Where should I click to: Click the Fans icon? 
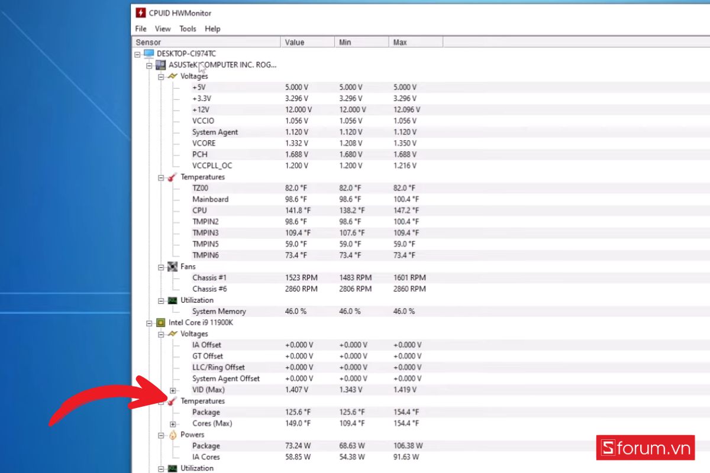click(172, 267)
